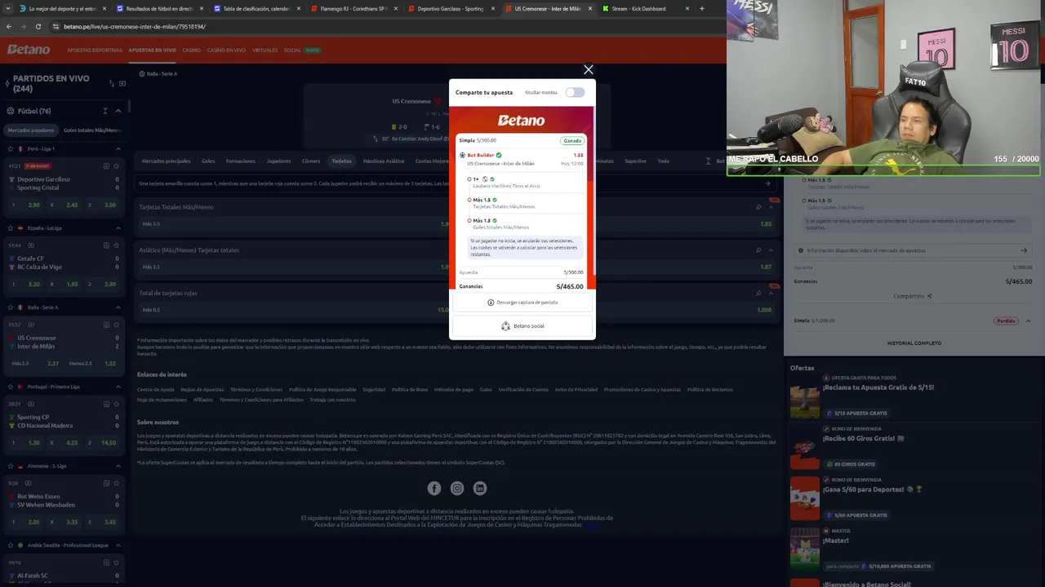
Task: Favorite the Perú - Liga 1 league star
Action: point(10,149)
